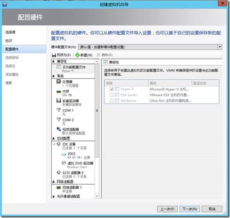Click the green New (新建) plus icon

pyautogui.click(x=77, y=55)
